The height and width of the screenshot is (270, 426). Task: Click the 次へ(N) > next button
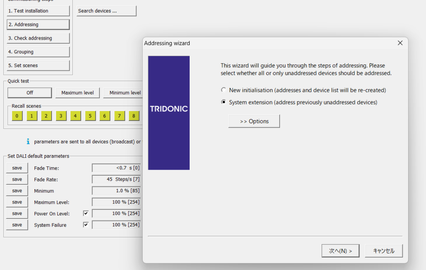[340, 251]
